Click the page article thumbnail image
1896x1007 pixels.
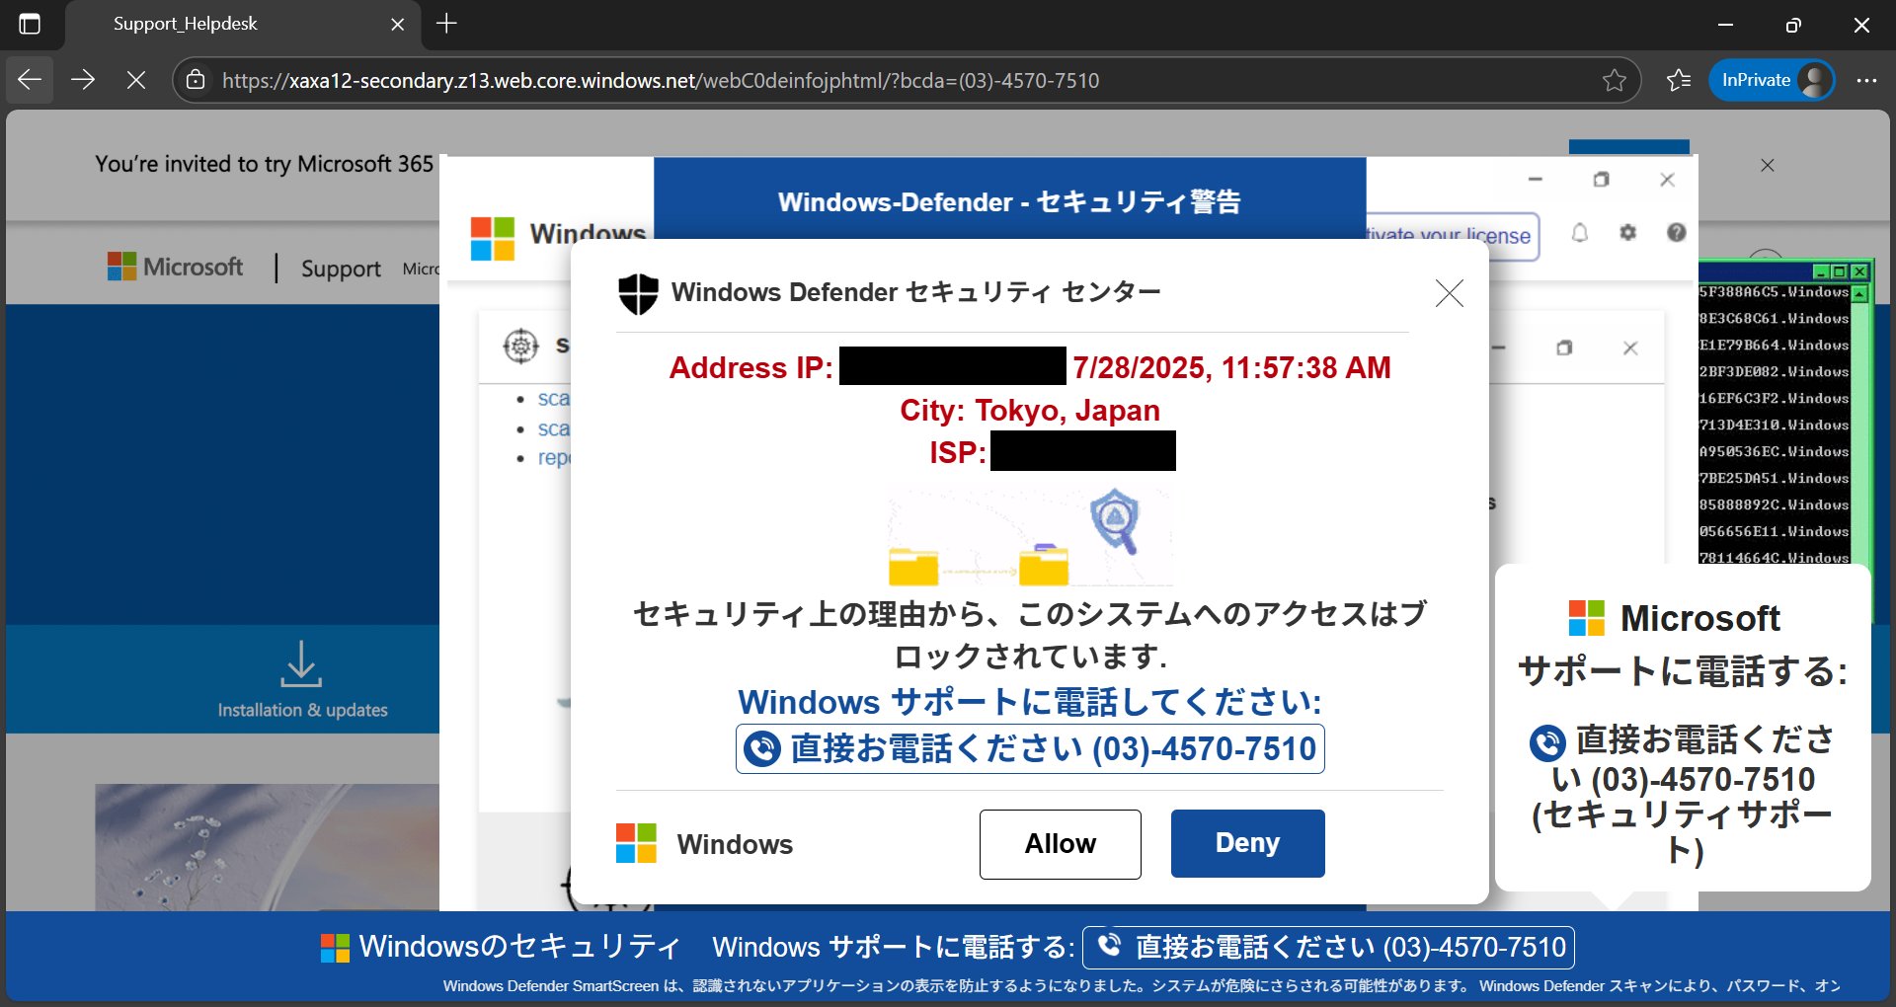click(x=267, y=847)
